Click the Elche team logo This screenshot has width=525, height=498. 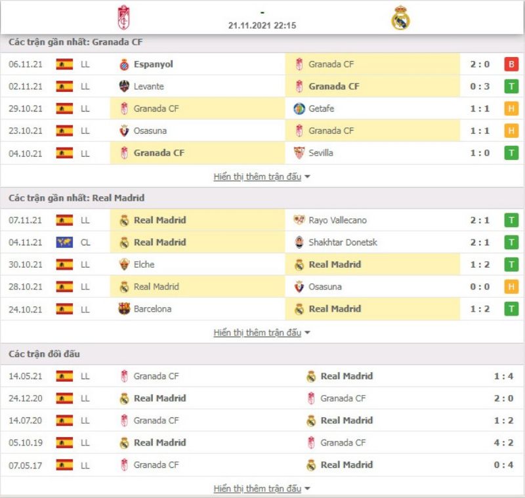(x=124, y=264)
